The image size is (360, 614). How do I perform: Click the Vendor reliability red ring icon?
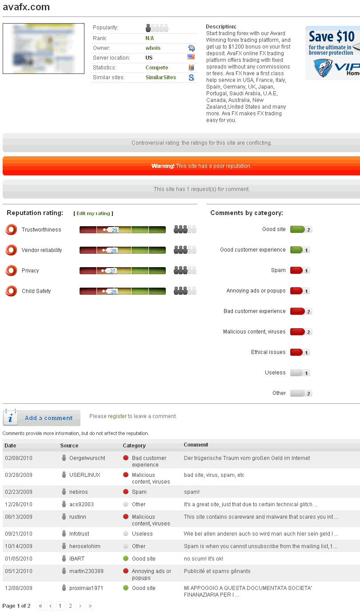11,250
